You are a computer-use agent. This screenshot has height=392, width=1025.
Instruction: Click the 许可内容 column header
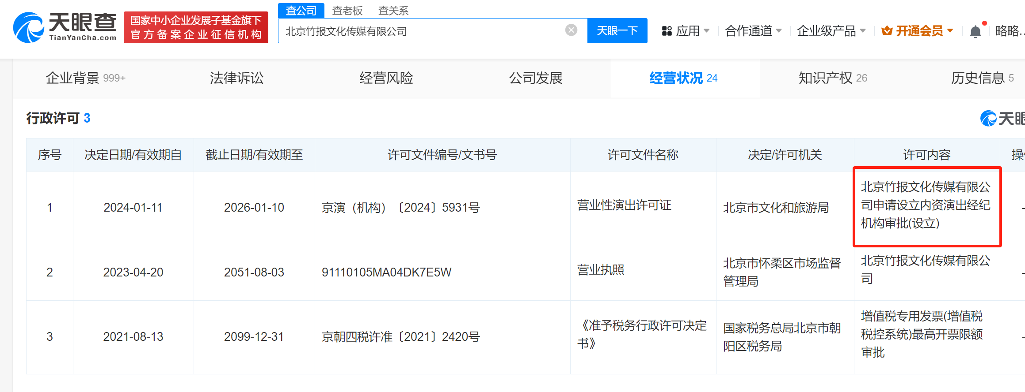(x=927, y=155)
